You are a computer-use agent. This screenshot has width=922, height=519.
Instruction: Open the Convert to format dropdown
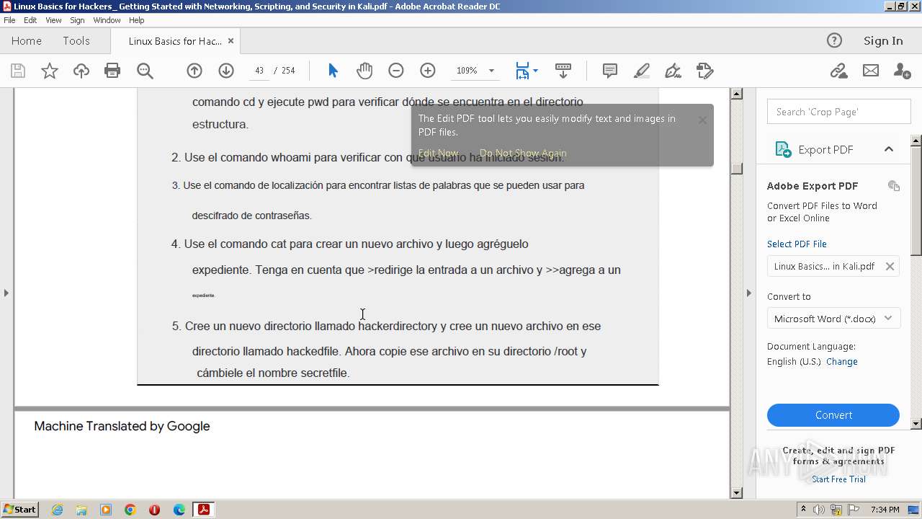(x=834, y=319)
